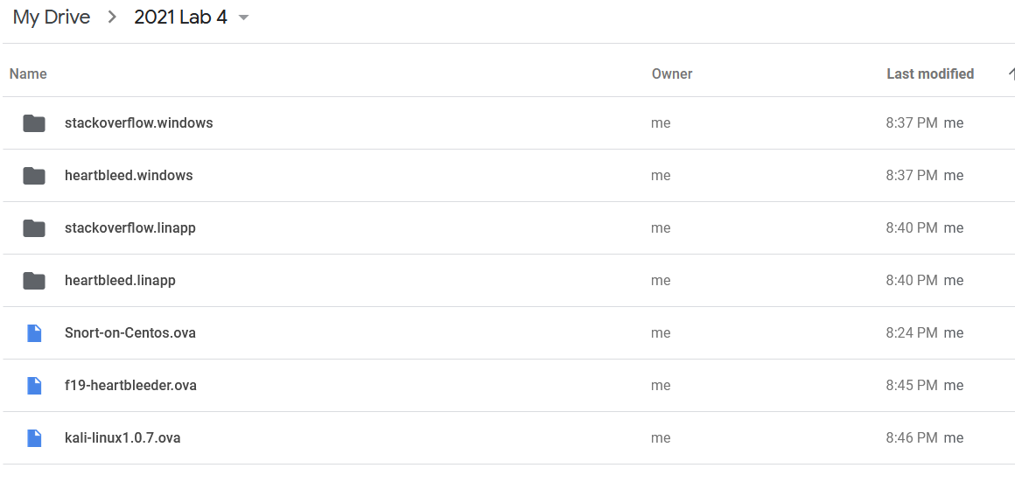Click the stackoverflow.windows folder icon
Screen dimensions: 1015x496
click(x=34, y=123)
